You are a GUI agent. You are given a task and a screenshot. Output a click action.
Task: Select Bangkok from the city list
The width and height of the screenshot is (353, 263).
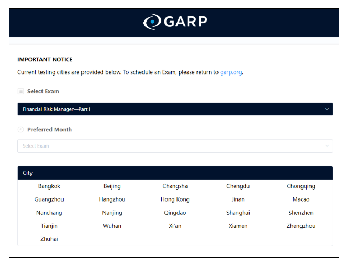[x=49, y=186]
